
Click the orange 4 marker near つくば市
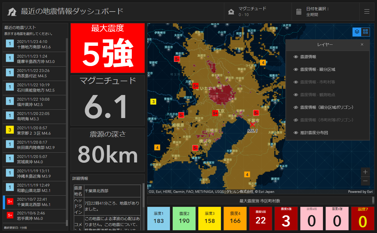pyautogui.click(x=263, y=62)
